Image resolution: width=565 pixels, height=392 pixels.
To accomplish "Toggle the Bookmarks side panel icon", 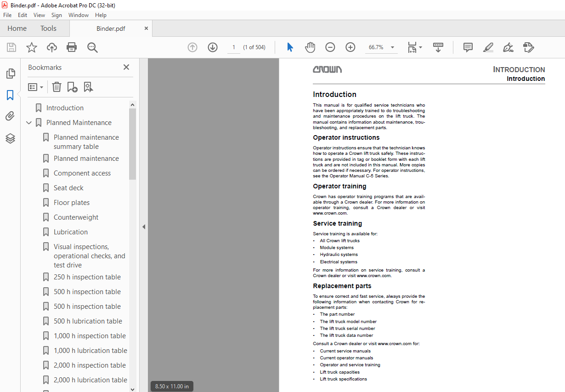I will [10, 95].
